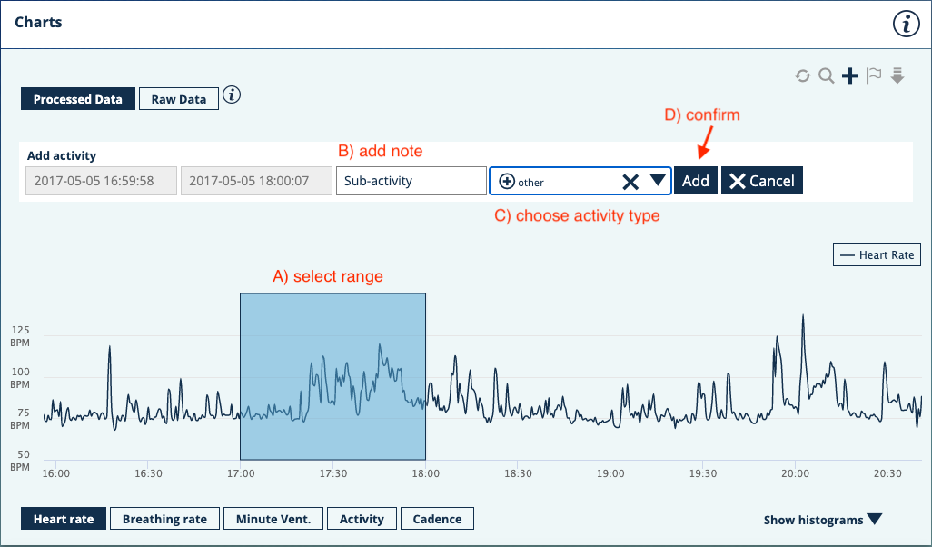
Task: Switch to Breathing rate tab
Action: pyautogui.click(x=164, y=519)
